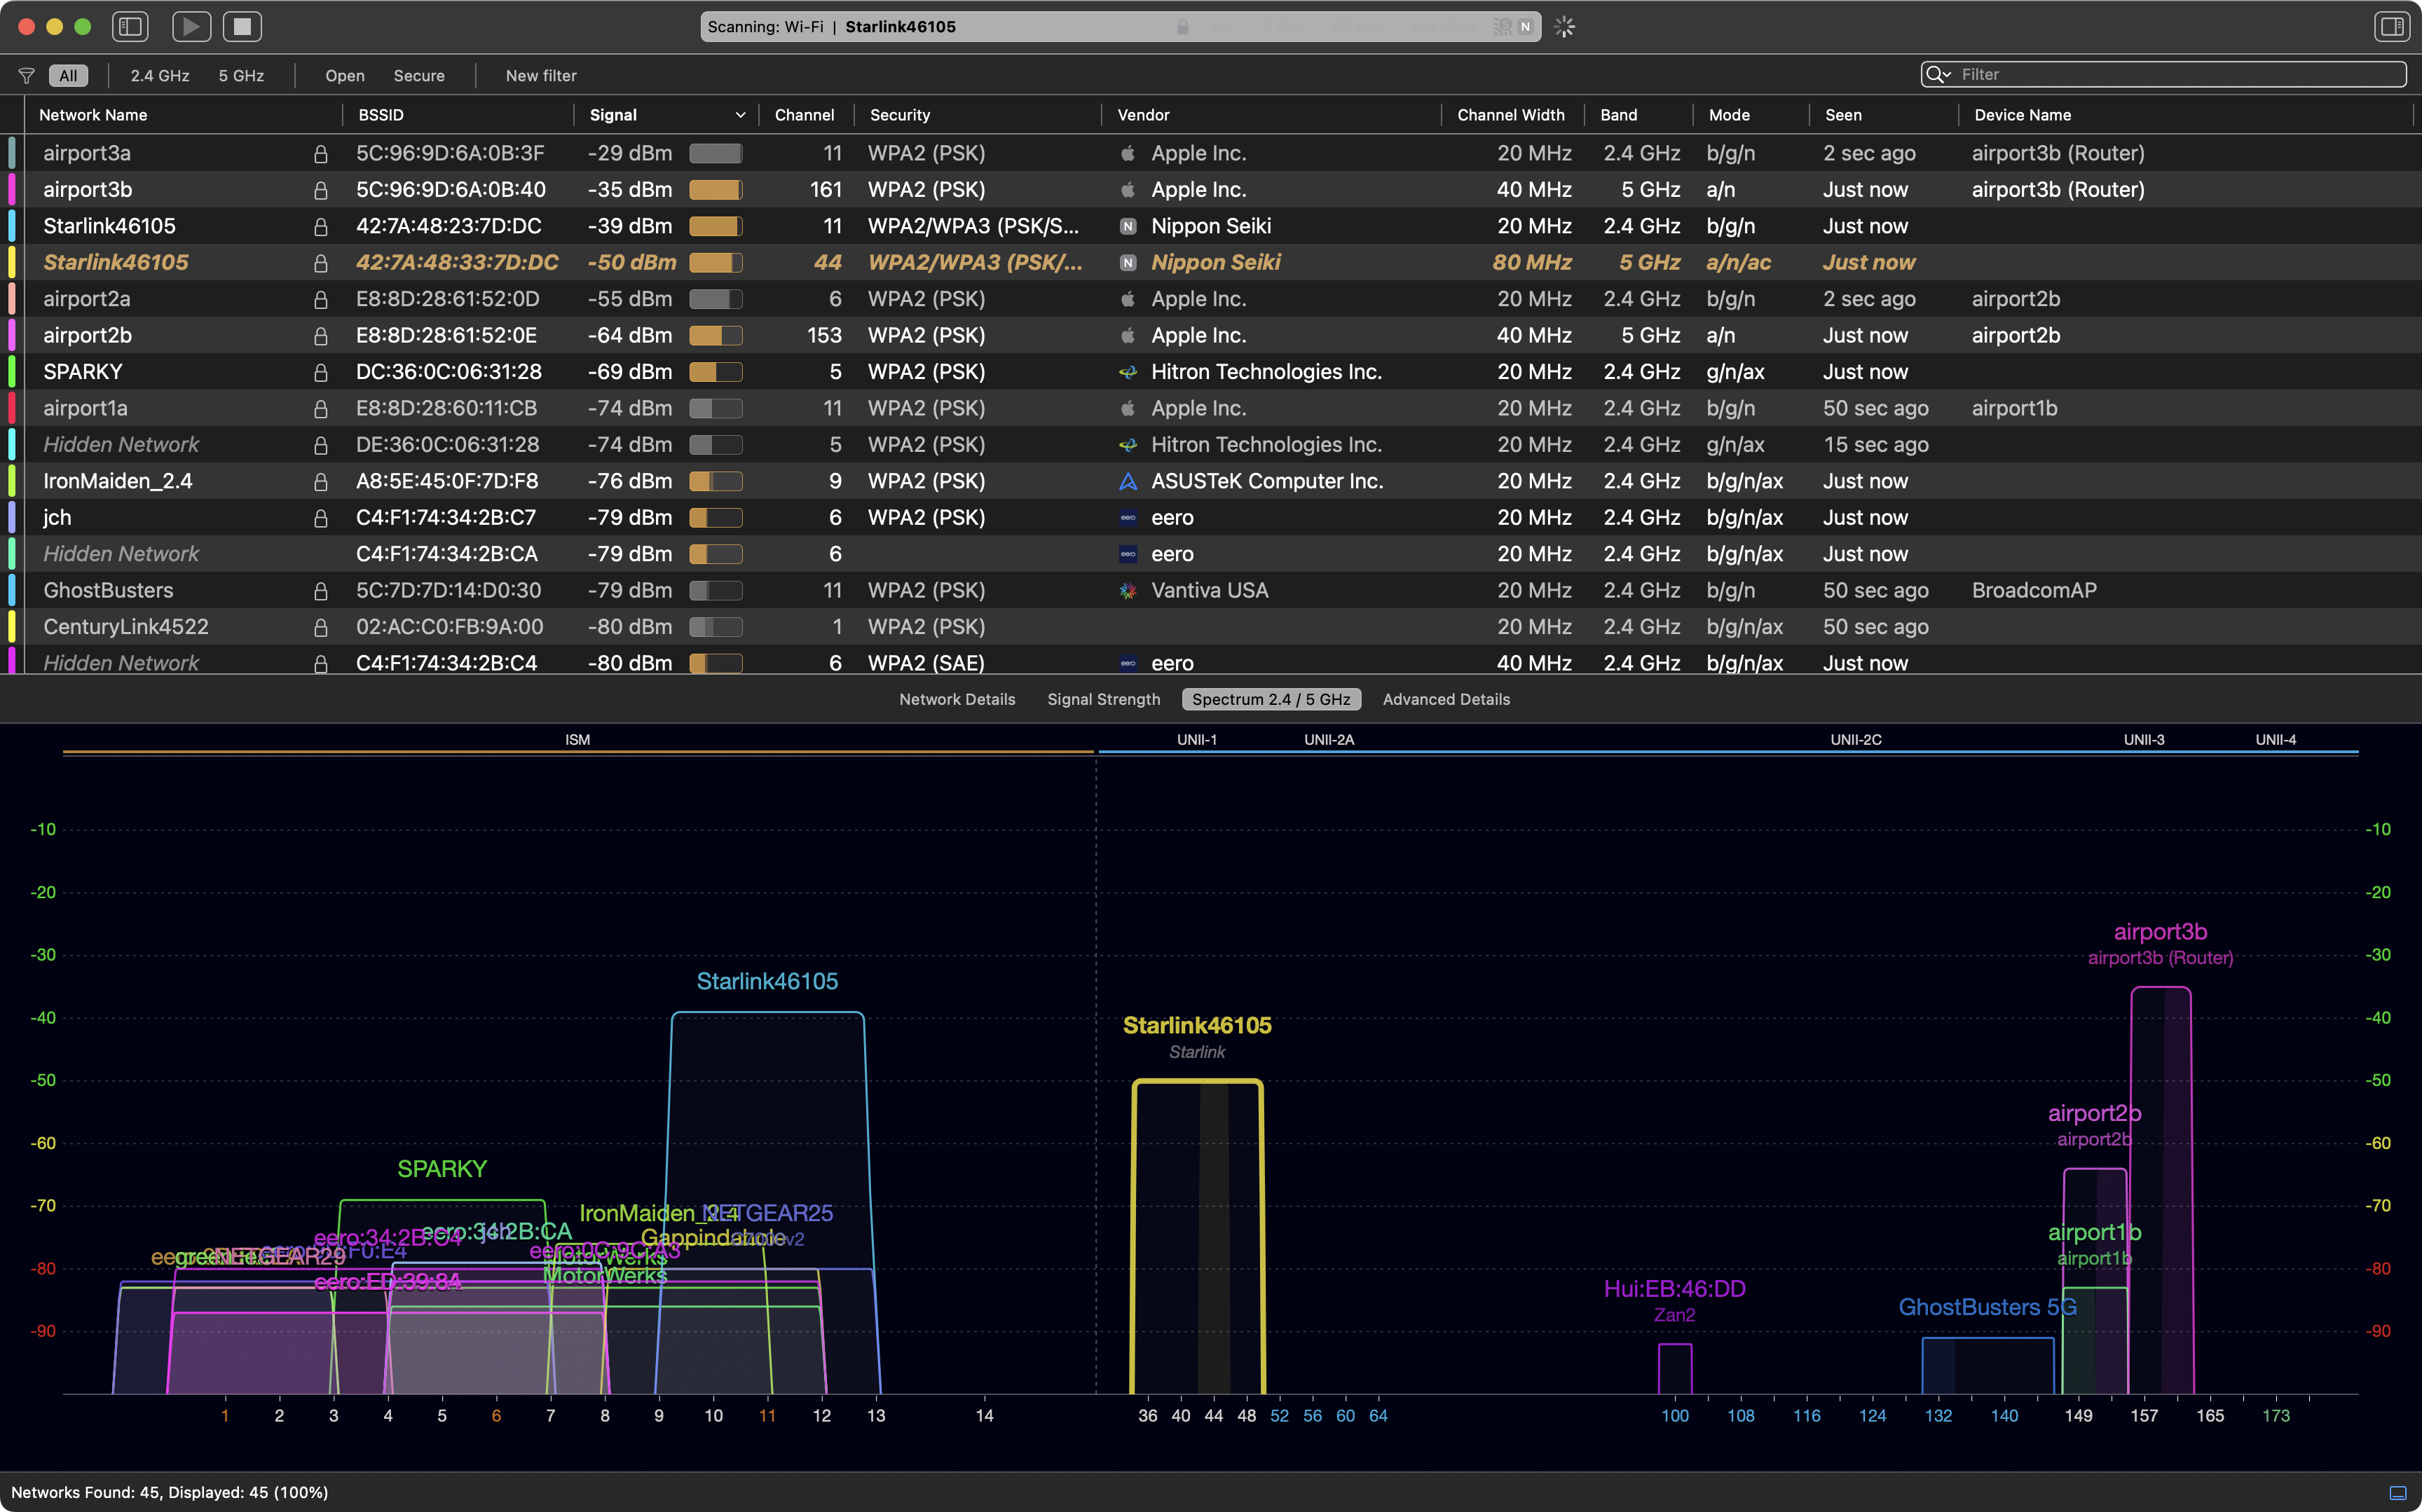This screenshot has height=1512, width=2422.
Task: Select the airport2a network row
Action: (1211, 299)
